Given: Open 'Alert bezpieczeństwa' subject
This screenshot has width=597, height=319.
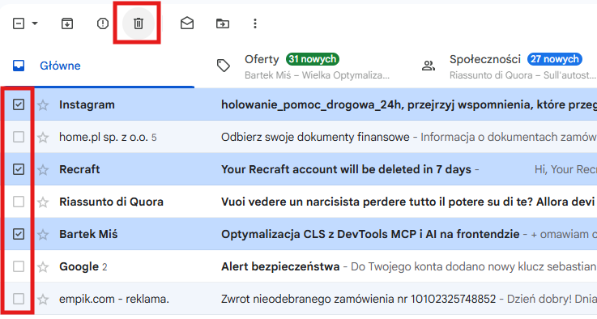Looking at the screenshot, I should coord(280,266).
